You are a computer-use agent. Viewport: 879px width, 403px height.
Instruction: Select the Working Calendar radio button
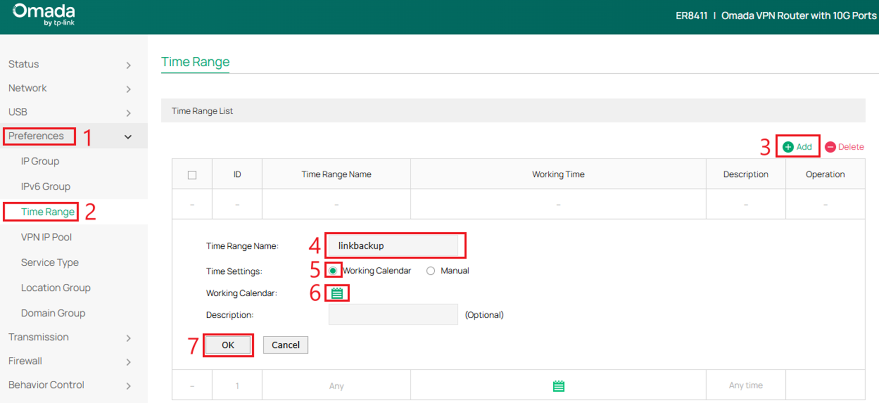(333, 271)
